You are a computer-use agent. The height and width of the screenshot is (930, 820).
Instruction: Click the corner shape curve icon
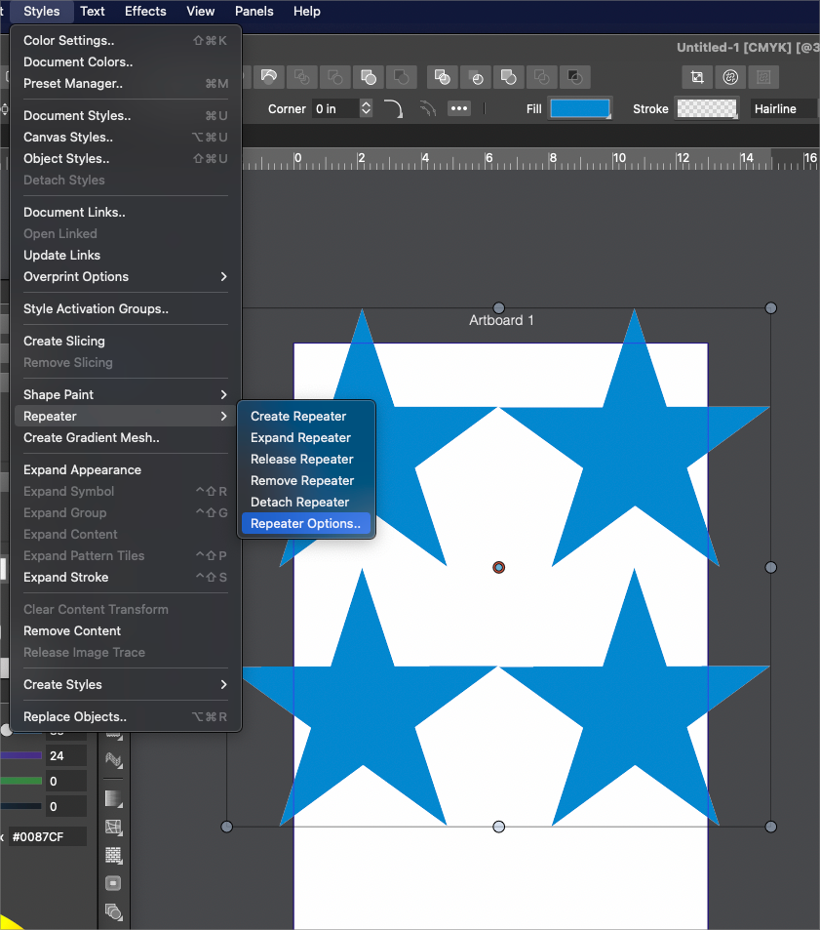coord(394,108)
